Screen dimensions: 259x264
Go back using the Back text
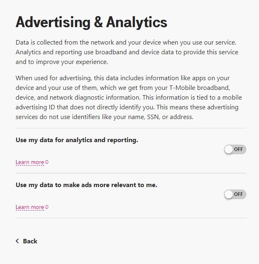(x=30, y=241)
